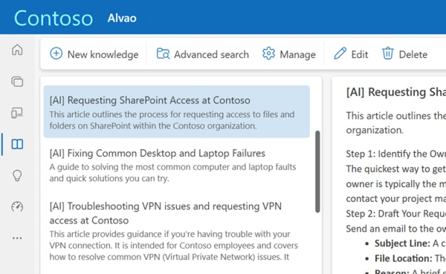Click the Delete text label

(413, 54)
